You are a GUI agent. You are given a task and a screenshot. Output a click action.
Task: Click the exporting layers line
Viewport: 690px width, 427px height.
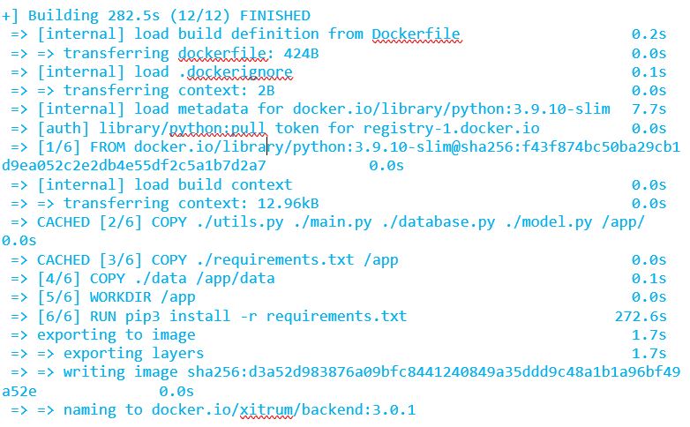click(x=132, y=353)
